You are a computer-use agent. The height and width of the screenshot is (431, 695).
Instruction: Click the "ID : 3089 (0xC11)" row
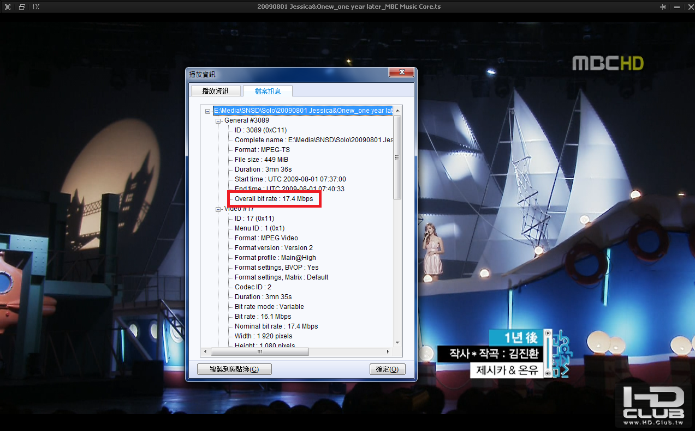[262, 130]
